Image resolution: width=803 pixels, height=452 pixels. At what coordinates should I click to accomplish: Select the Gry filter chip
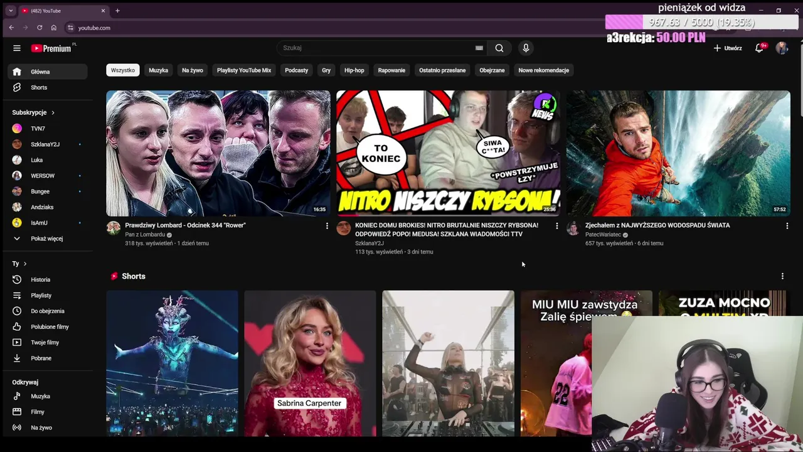click(326, 70)
